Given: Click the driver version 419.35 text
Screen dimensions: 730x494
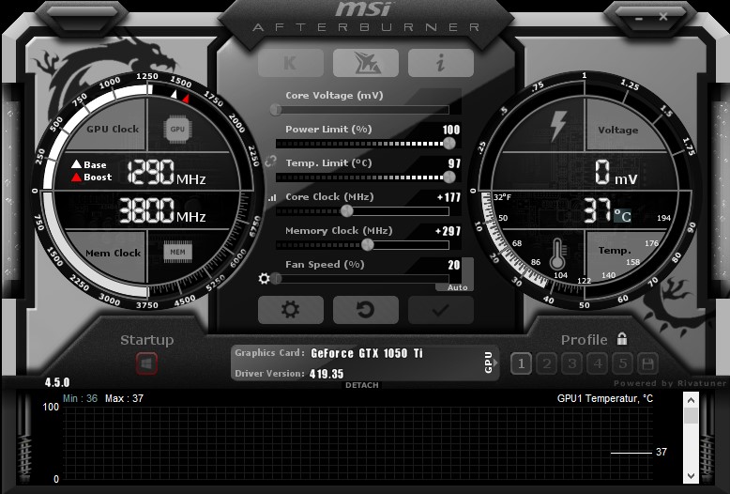Looking at the screenshot, I should click(327, 374).
